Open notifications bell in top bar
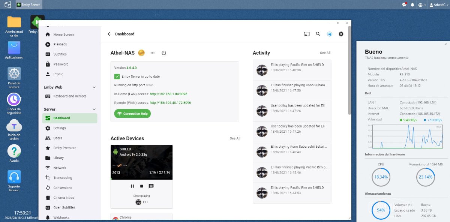Viewport: 450px width, 222px height. (x=412, y=5)
